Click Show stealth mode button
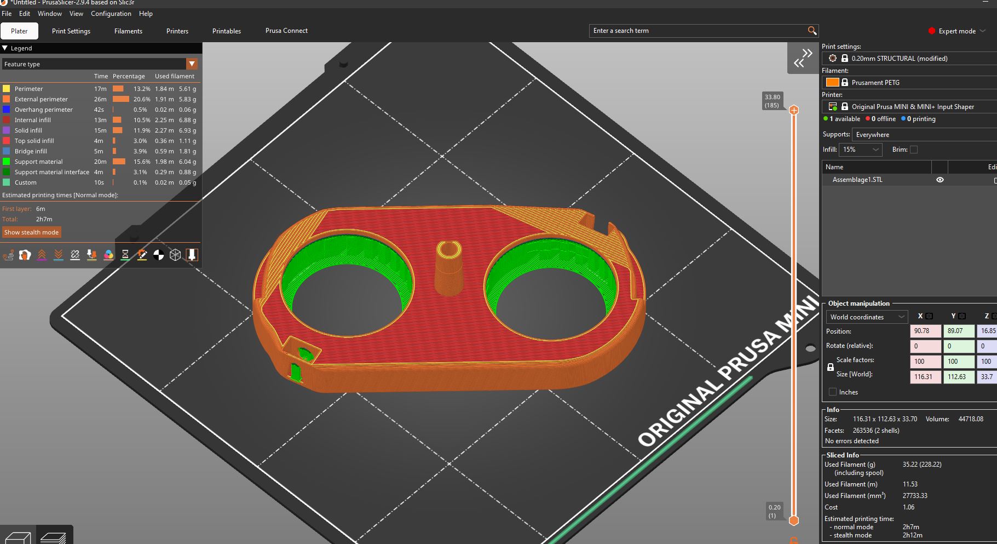997x544 pixels. click(x=31, y=232)
